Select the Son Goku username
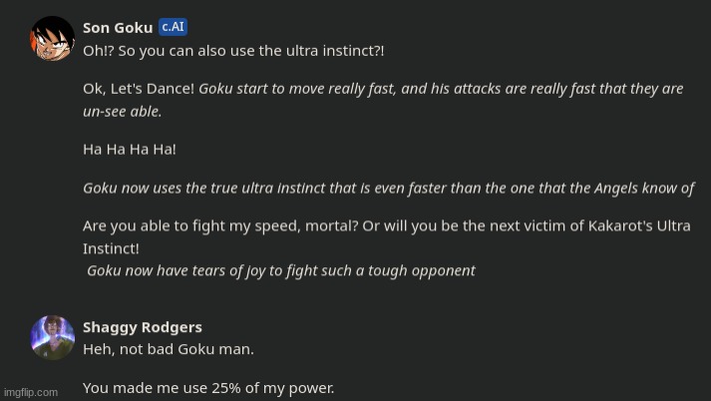Viewport: 711px width, 401px height. tap(118, 28)
